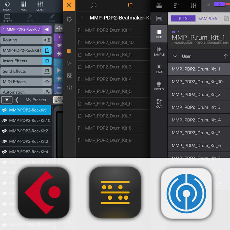Choose the SPLIT scissors tool
The height and width of the screenshot is (230, 230).
pos(30,18)
